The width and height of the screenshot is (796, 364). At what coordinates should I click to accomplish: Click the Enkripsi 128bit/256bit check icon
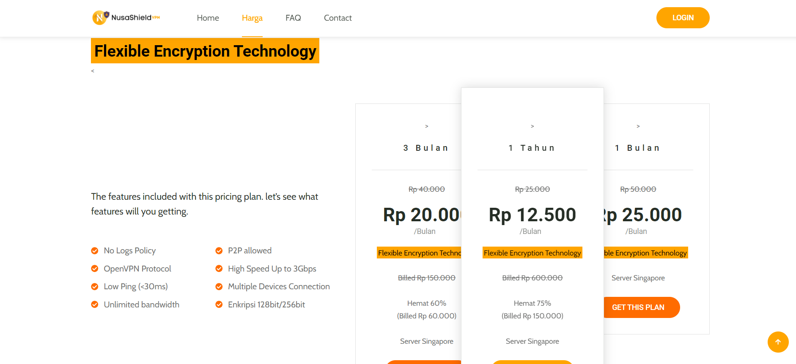coord(219,304)
